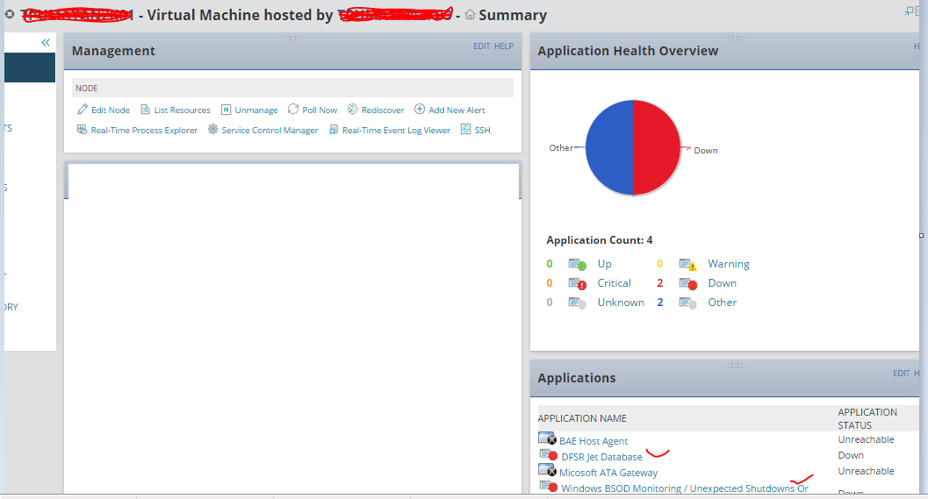Screen dimensions: 928x499
Task: Click the Micosoft ATA Gateway application icon
Action: pos(548,470)
